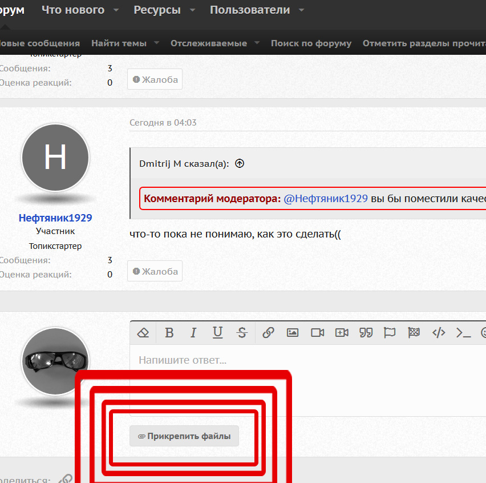
Task: Insert code block with </> icon
Action: click(x=439, y=333)
